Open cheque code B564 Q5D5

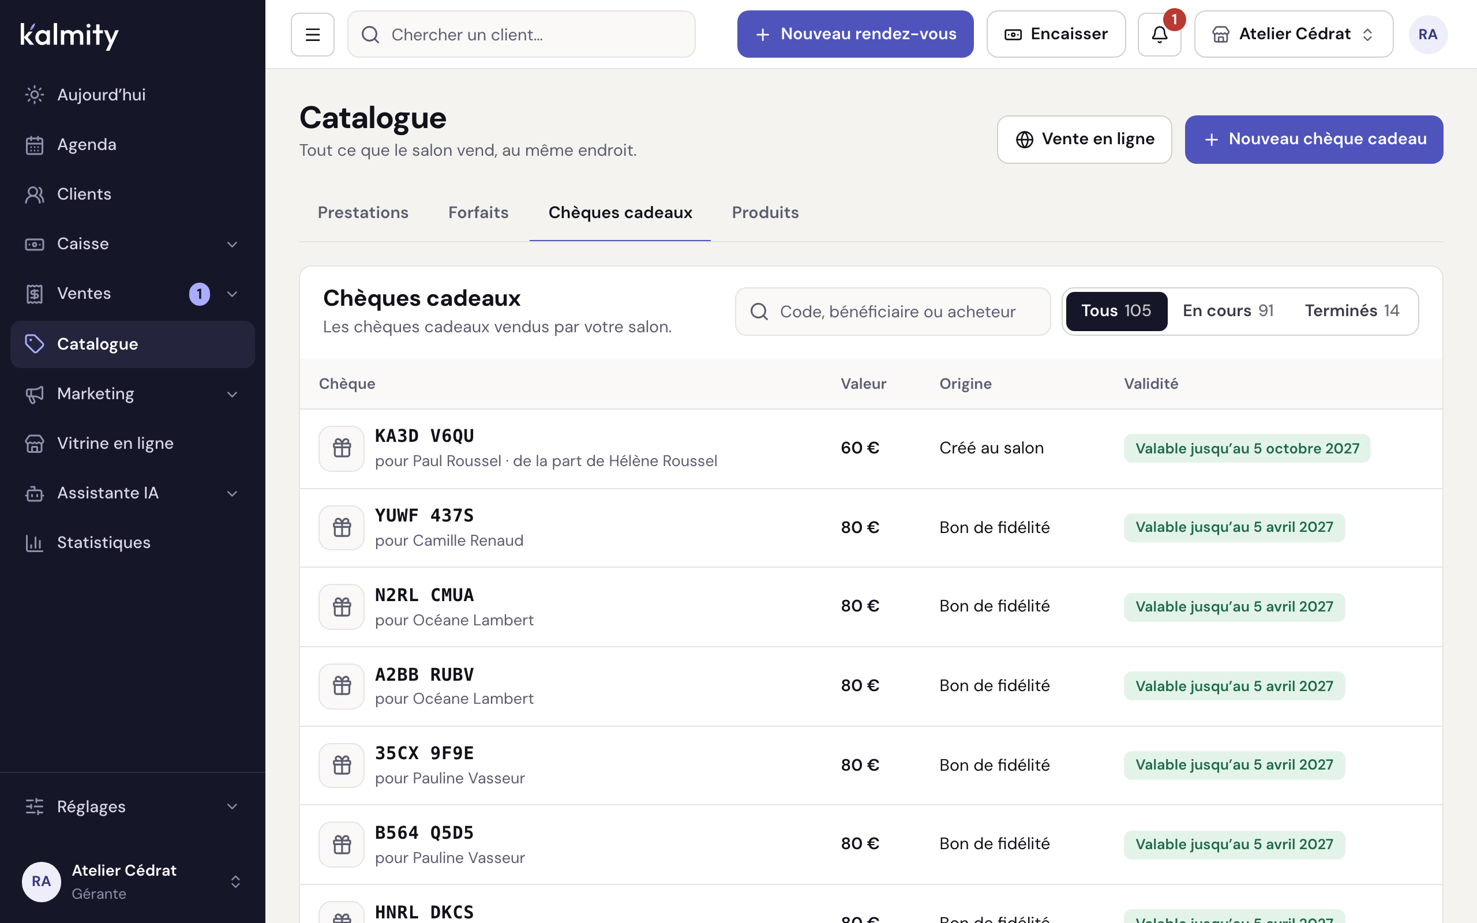[x=424, y=832]
